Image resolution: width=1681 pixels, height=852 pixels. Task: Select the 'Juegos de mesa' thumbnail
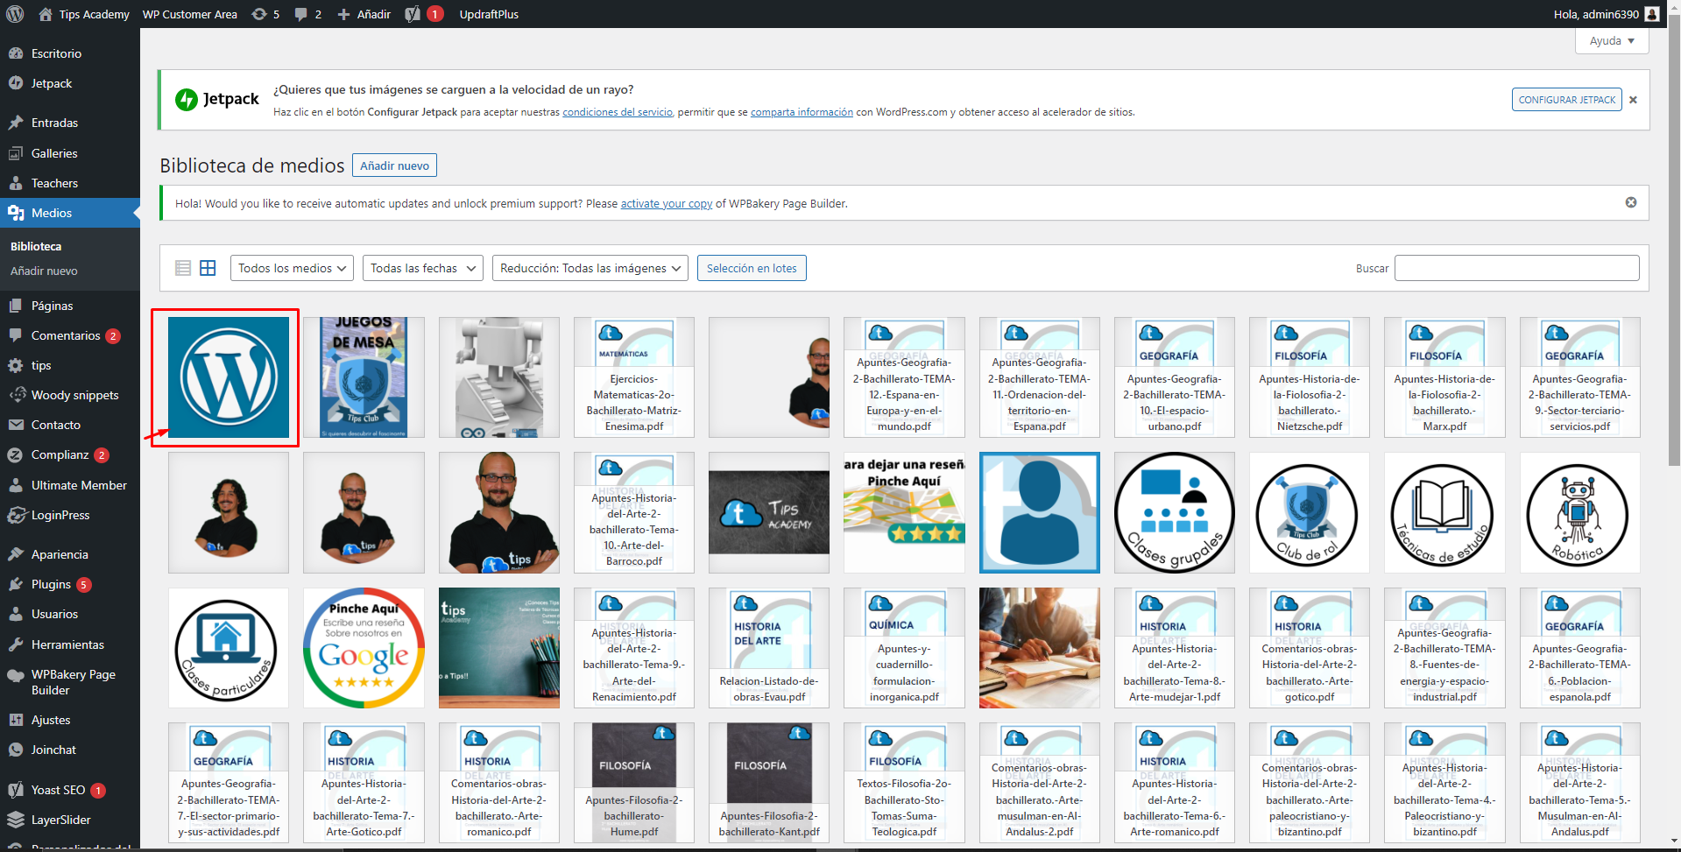[364, 377]
